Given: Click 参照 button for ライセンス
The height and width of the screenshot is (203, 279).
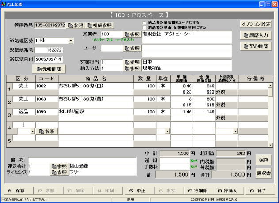Looking at the screenshot, I should pos(59,172).
